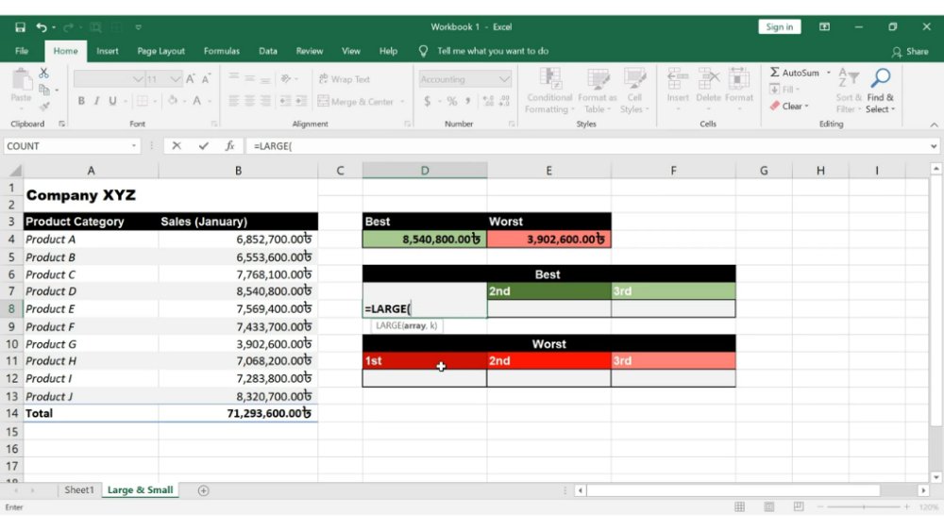The image size is (944, 530).
Task: Open Cell Styles gallery
Action: (634, 91)
